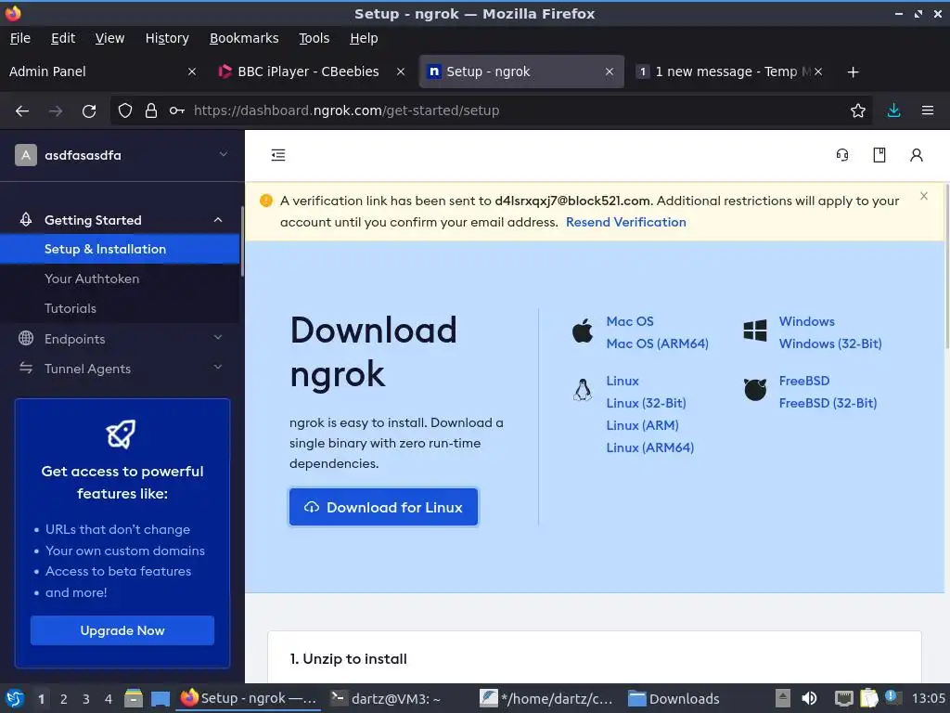Collapse the Getting Started section
This screenshot has width=950, height=713.
(218, 220)
